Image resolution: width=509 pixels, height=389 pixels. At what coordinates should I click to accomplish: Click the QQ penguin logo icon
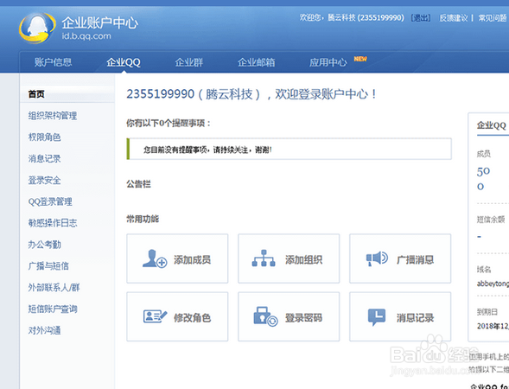click(37, 28)
